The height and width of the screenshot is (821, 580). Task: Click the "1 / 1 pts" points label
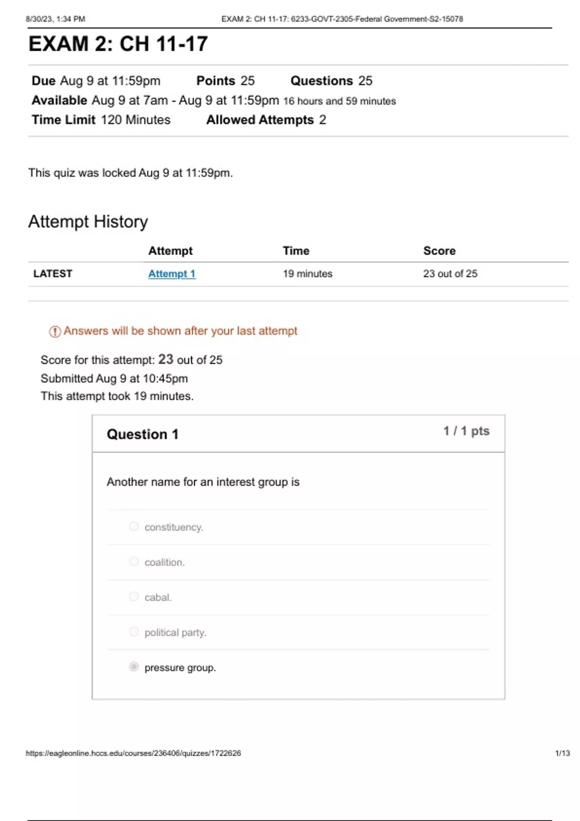point(466,431)
